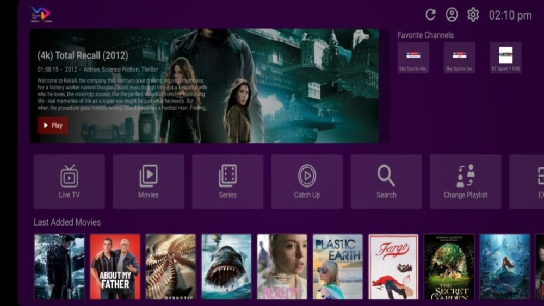Select BT Sport 1 FHD favorite channel
544x306 pixels.
click(x=505, y=58)
